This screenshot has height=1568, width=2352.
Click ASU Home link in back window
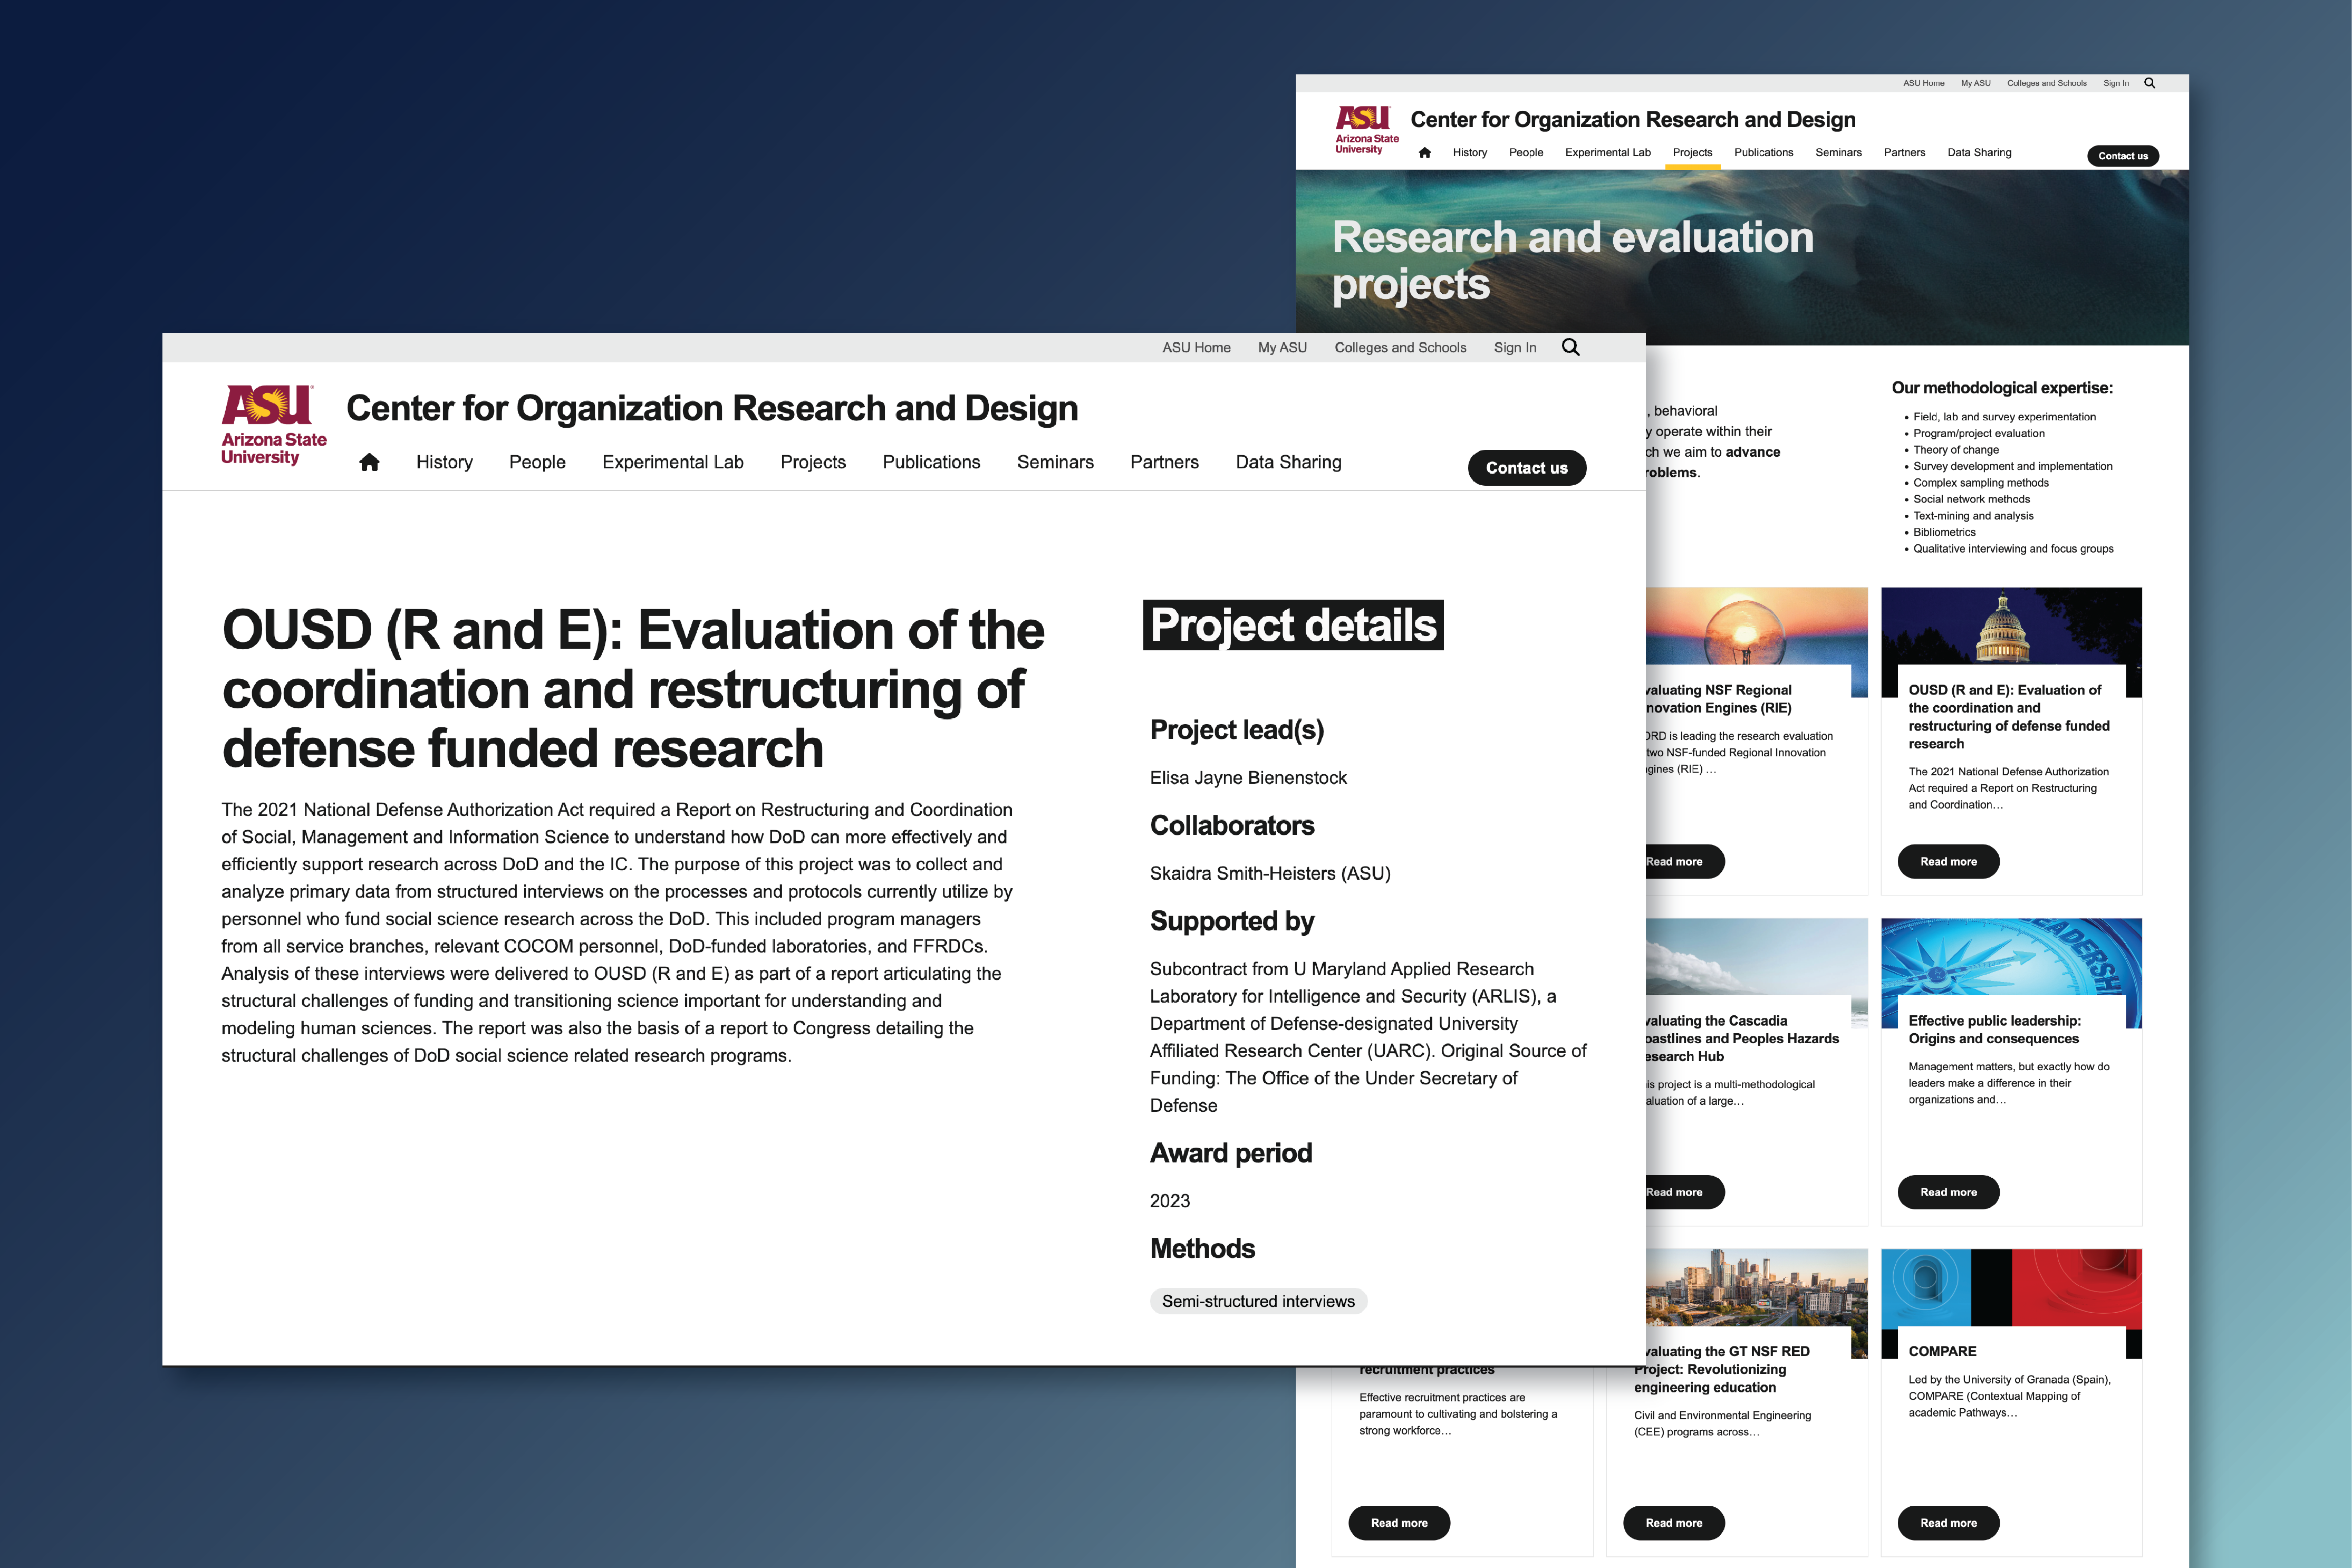click(x=1923, y=83)
